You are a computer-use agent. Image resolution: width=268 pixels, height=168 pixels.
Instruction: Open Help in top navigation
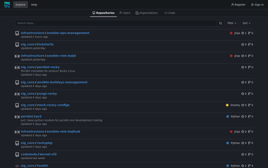click(x=34, y=4)
